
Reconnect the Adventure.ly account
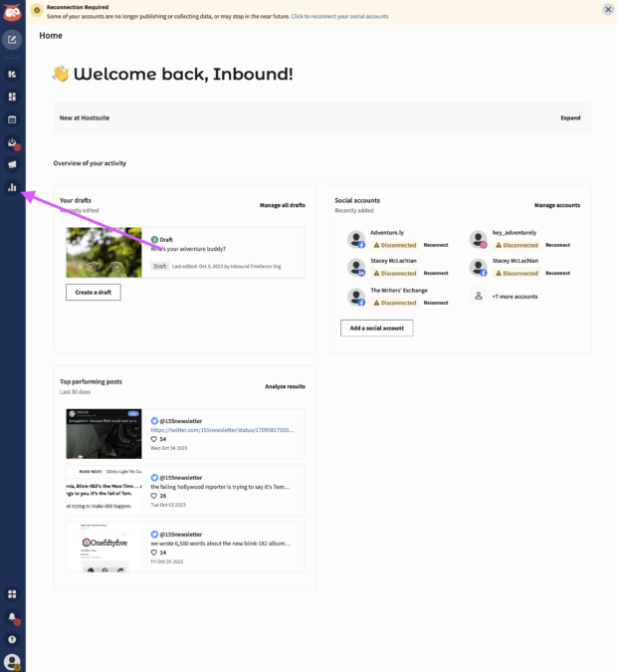(436, 245)
